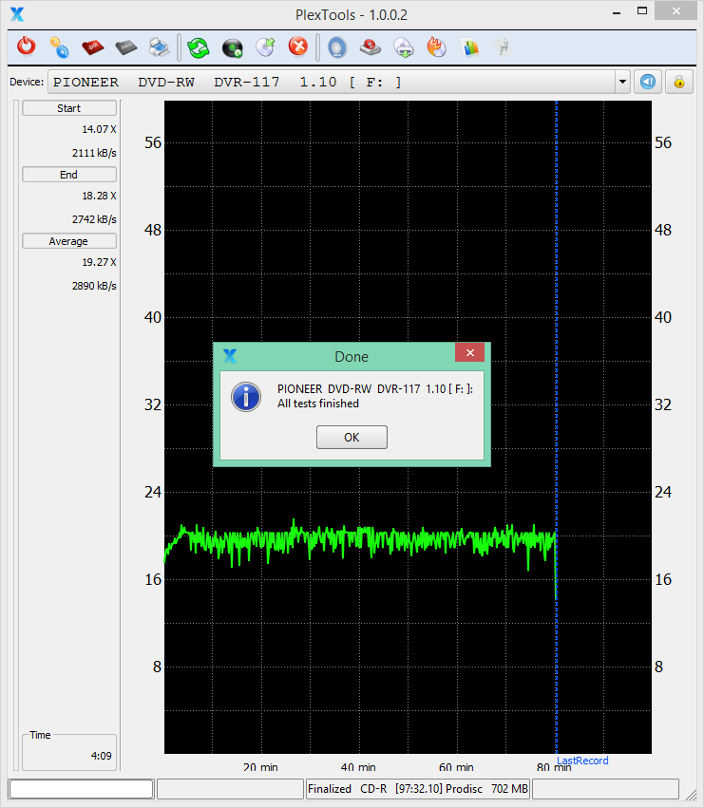This screenshot has width=704, height=808.
Task: Click the PlexTools logo in main title bar
Action: (17, 14)
